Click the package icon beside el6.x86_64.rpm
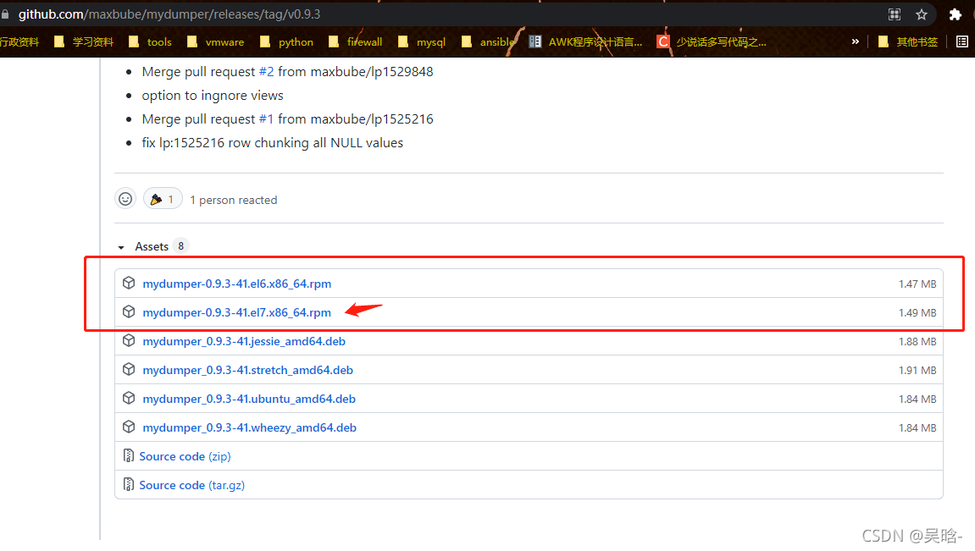The height and width of the screenshot is (551, 975). click(x=129, y=284)
